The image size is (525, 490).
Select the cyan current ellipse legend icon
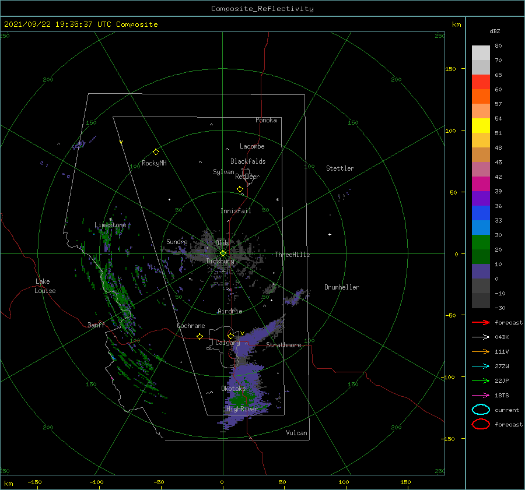click(481, 410)
